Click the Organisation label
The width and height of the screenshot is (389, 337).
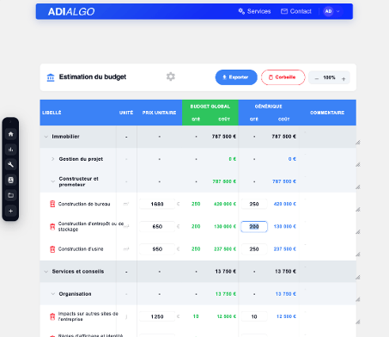(x=75, y=294)
